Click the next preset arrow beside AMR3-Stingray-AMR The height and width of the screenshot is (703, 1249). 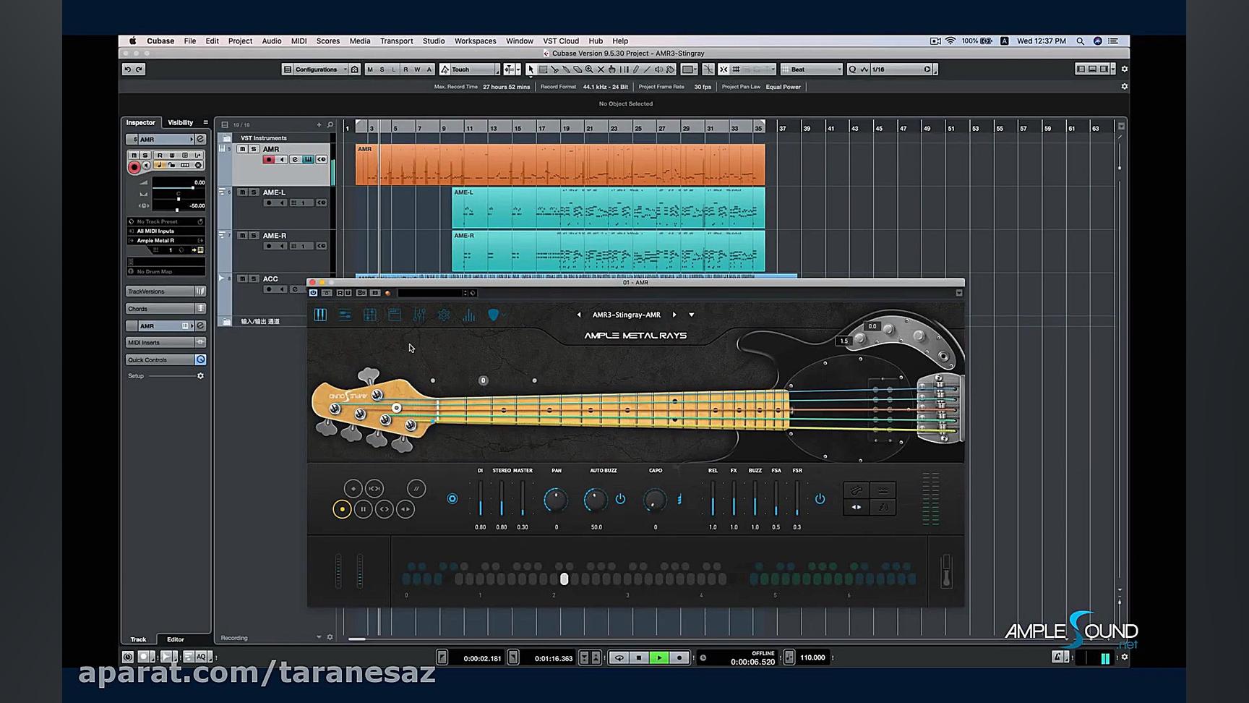[674, 314]
